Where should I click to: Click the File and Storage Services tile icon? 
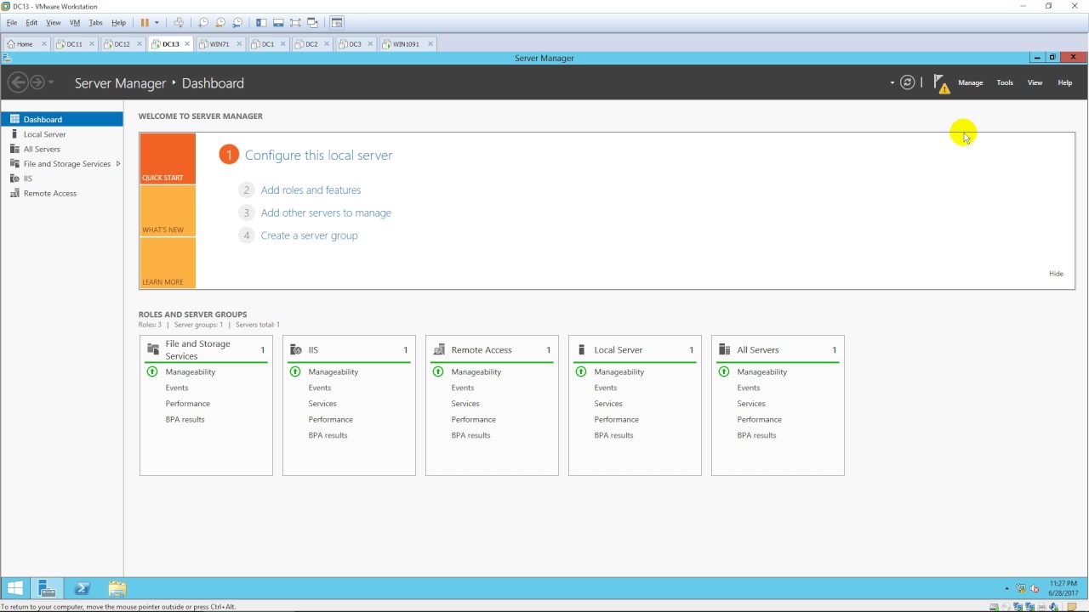pyautogui.click(x=153, y=349)
